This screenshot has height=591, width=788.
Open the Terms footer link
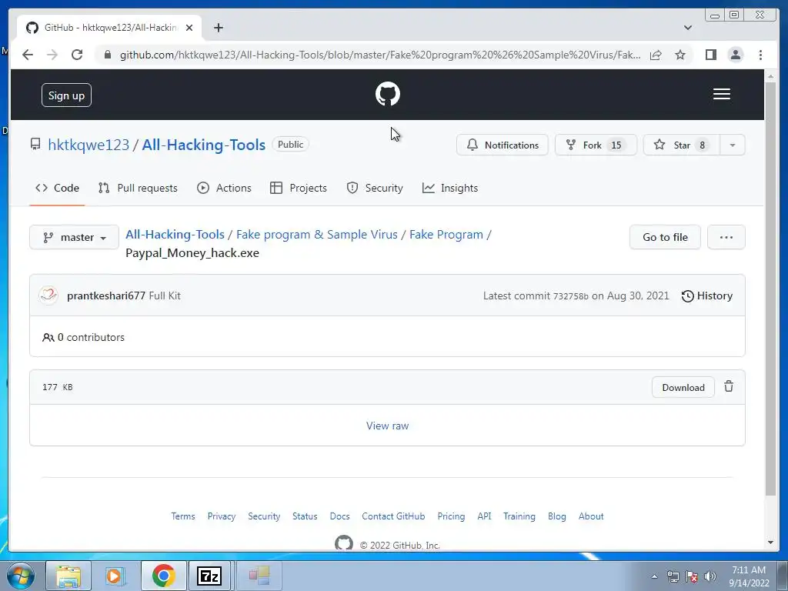[x=183, y=516]
